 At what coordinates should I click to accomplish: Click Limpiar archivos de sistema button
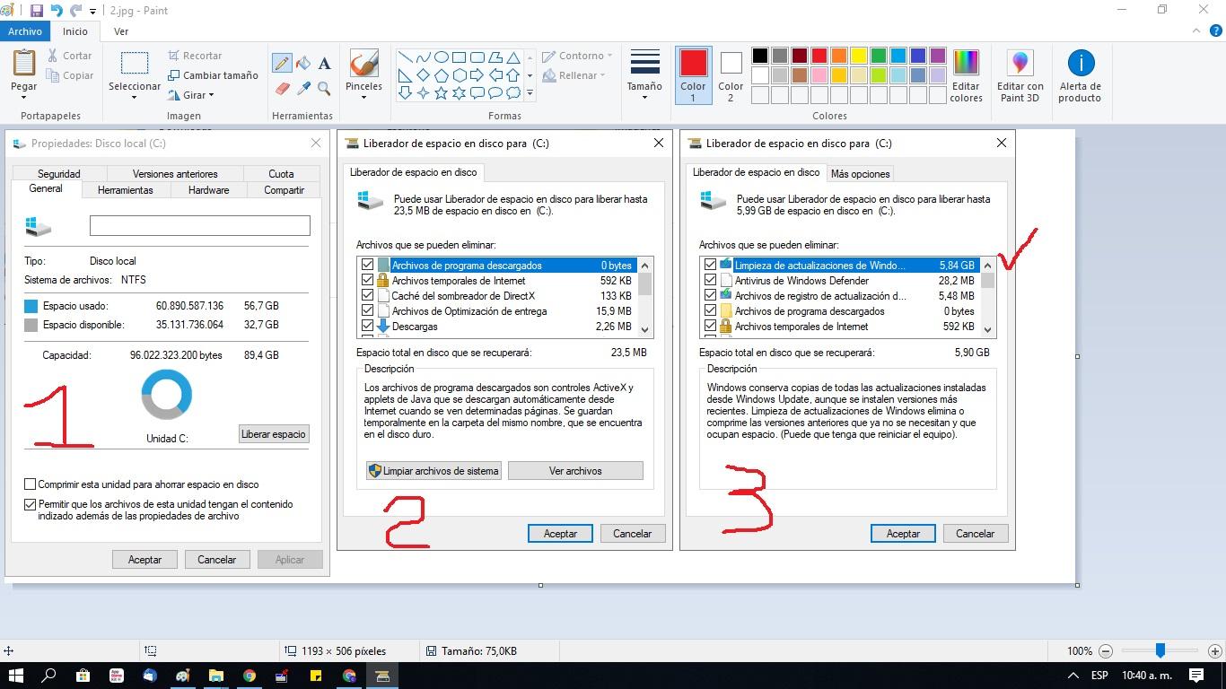pyautogui.click(x=433, y=470)
